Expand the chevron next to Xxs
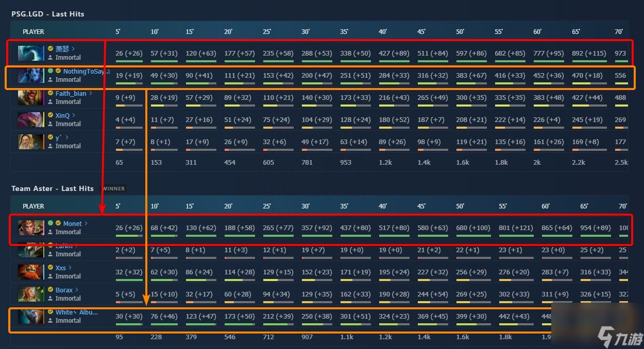Viewport: 644px width, 349px height. click(70, 268)
